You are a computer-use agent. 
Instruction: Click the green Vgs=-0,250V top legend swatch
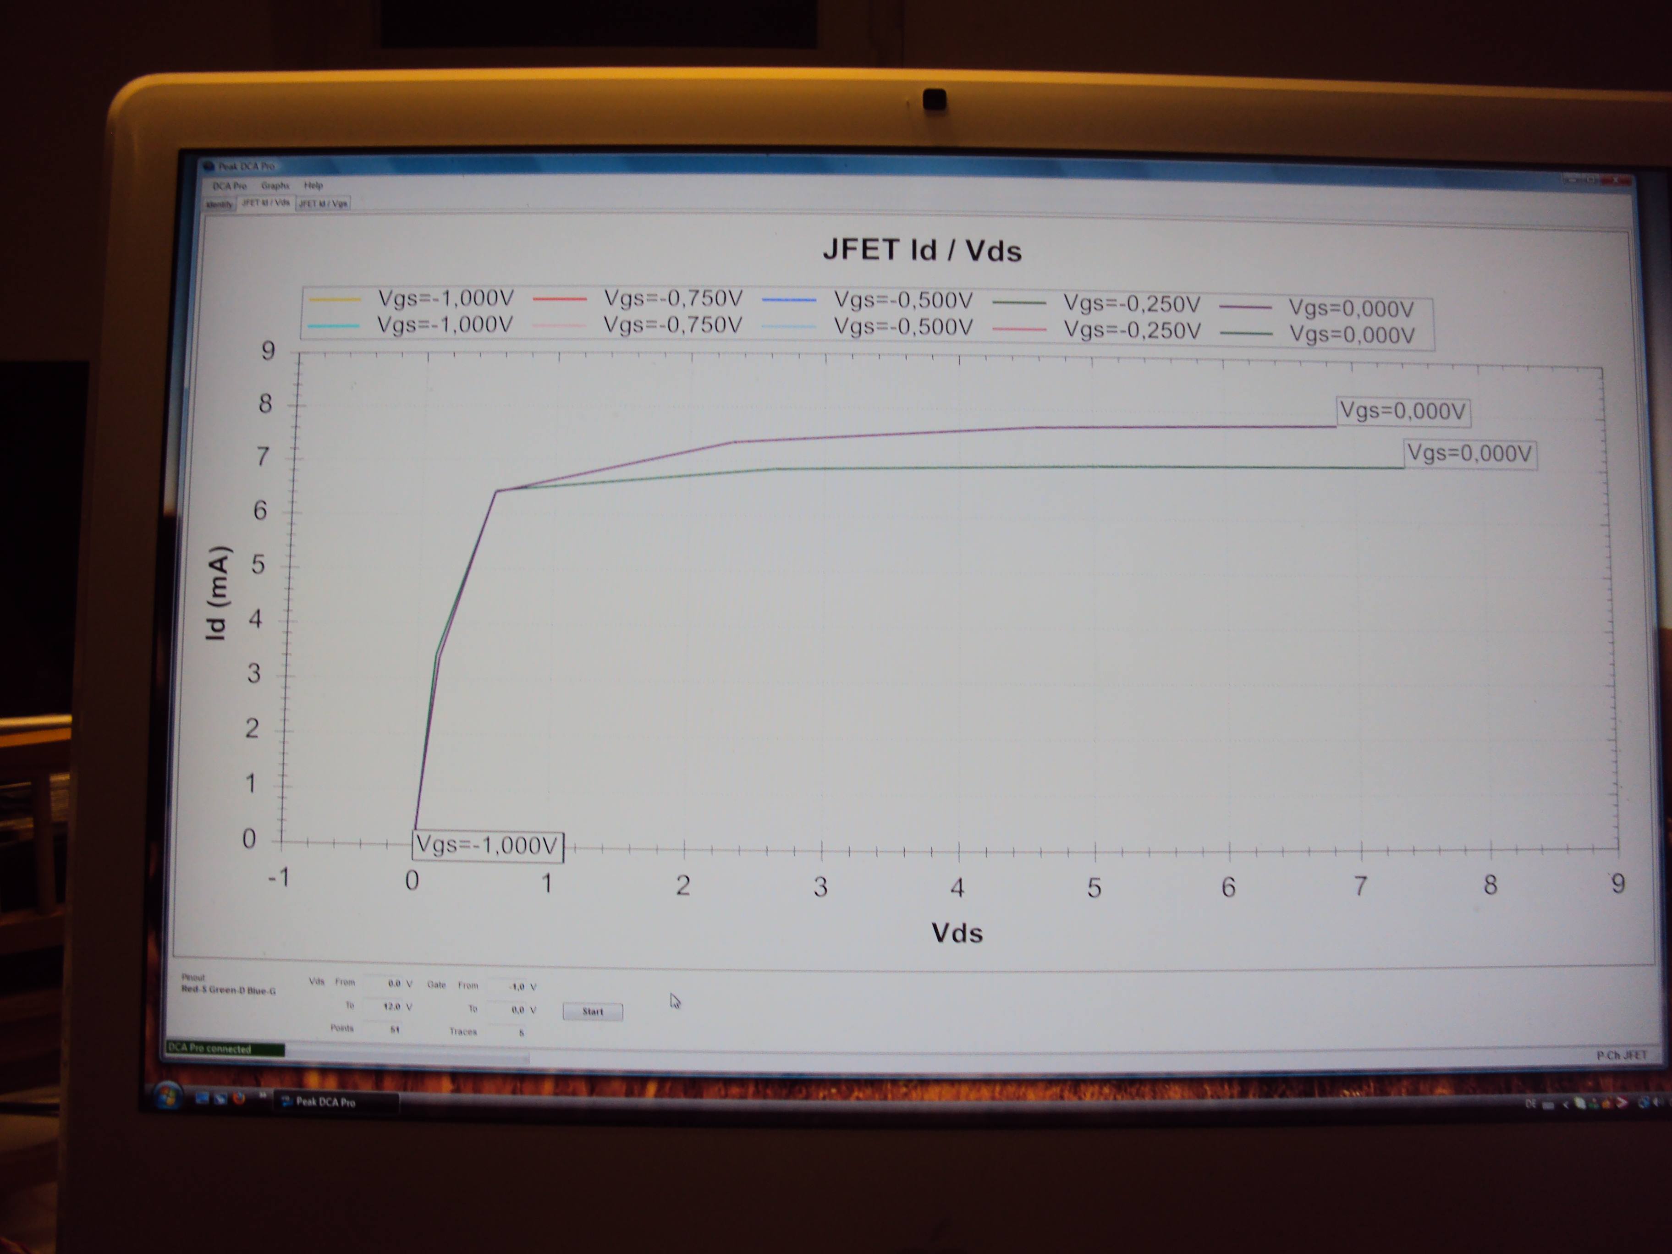pyautogui.click(x=1018, y=302)
